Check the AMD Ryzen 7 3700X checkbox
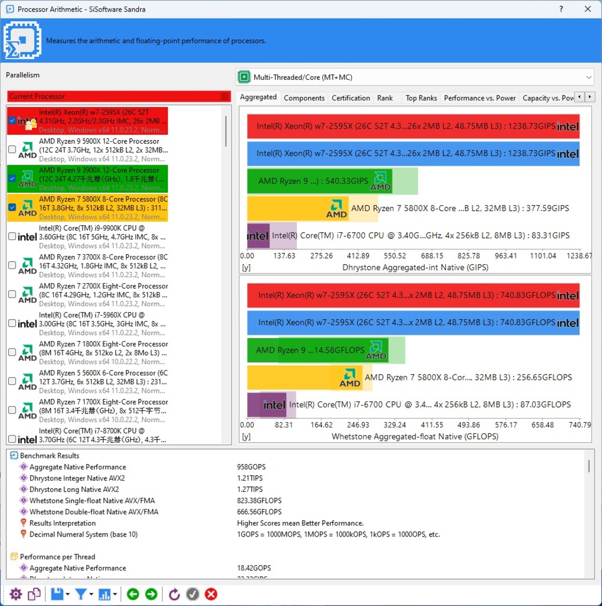Image resolution: width=602 pixels, height=606 pixels. click(x=12, y=265)
